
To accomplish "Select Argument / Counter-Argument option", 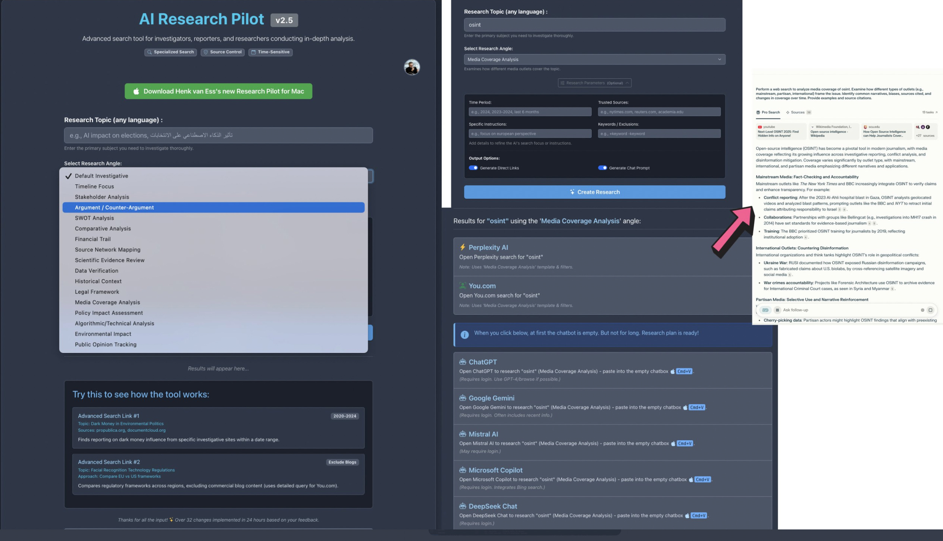I will click(114, 207).
